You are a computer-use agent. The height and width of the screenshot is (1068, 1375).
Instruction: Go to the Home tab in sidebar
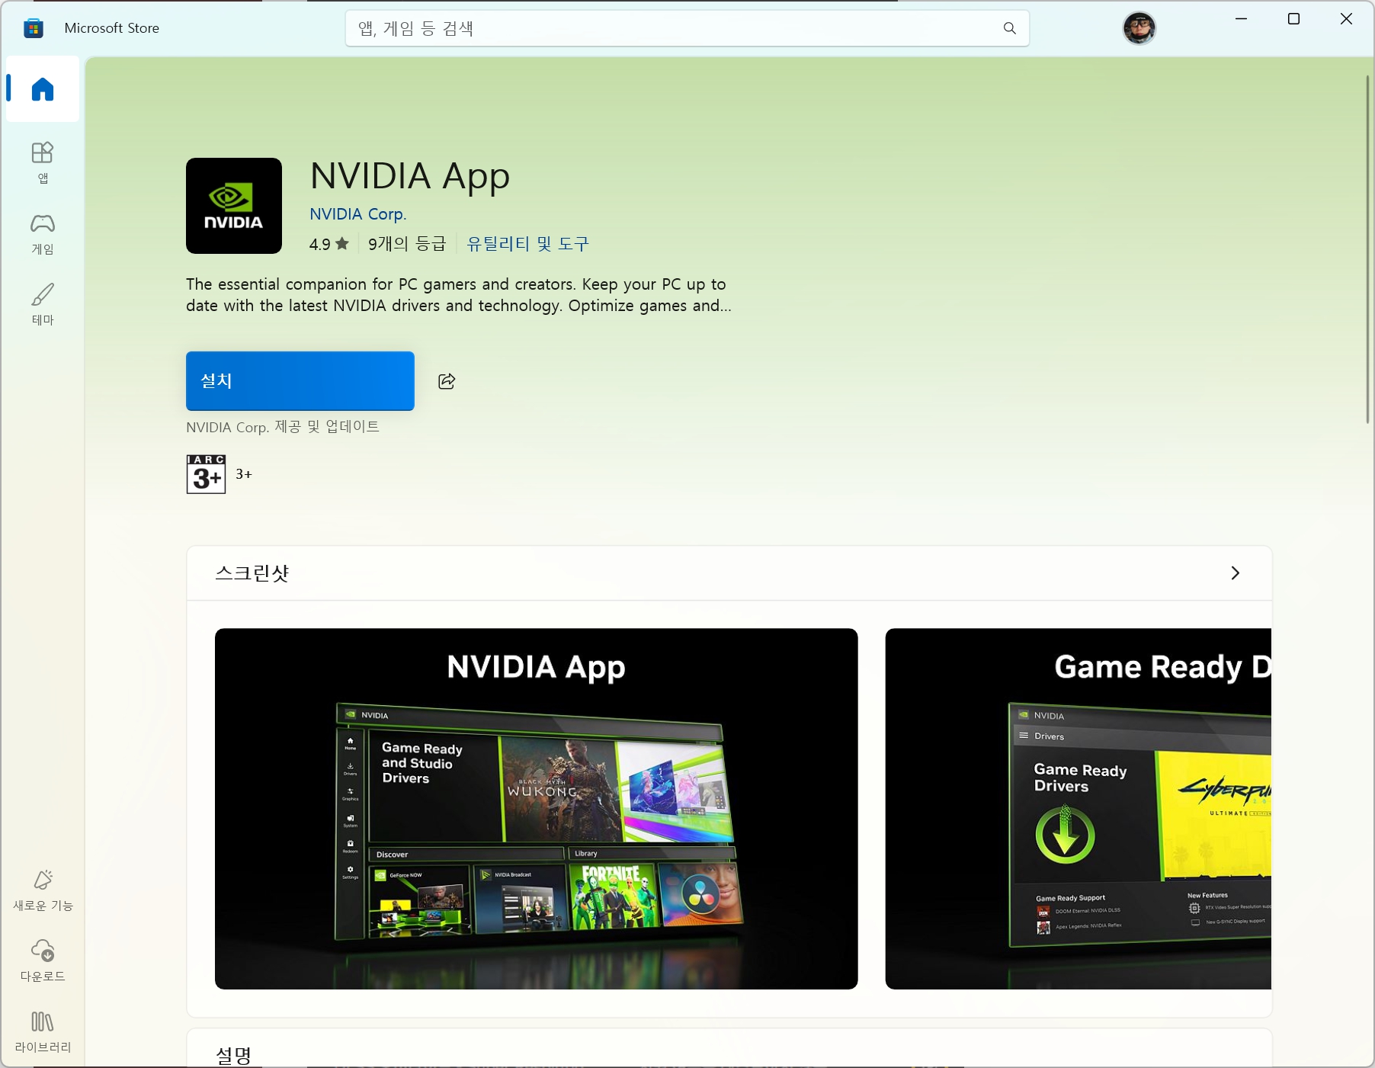coord(43,89)
